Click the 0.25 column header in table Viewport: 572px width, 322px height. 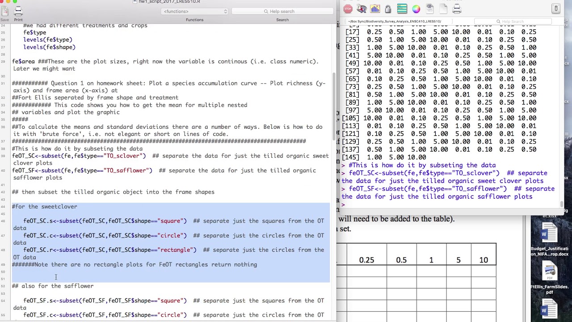click(x=366, y=260)
